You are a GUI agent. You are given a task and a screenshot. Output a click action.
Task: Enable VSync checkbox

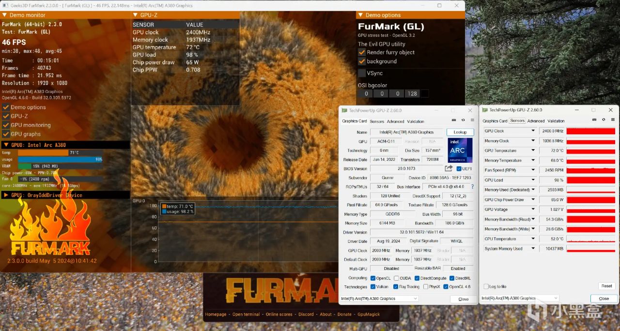362,73
